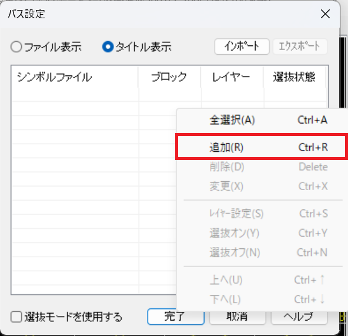The width and height of the screenshot is (348, 336).
Task: Click the シンボルファイル column header
Action: (x=75, y=77)
